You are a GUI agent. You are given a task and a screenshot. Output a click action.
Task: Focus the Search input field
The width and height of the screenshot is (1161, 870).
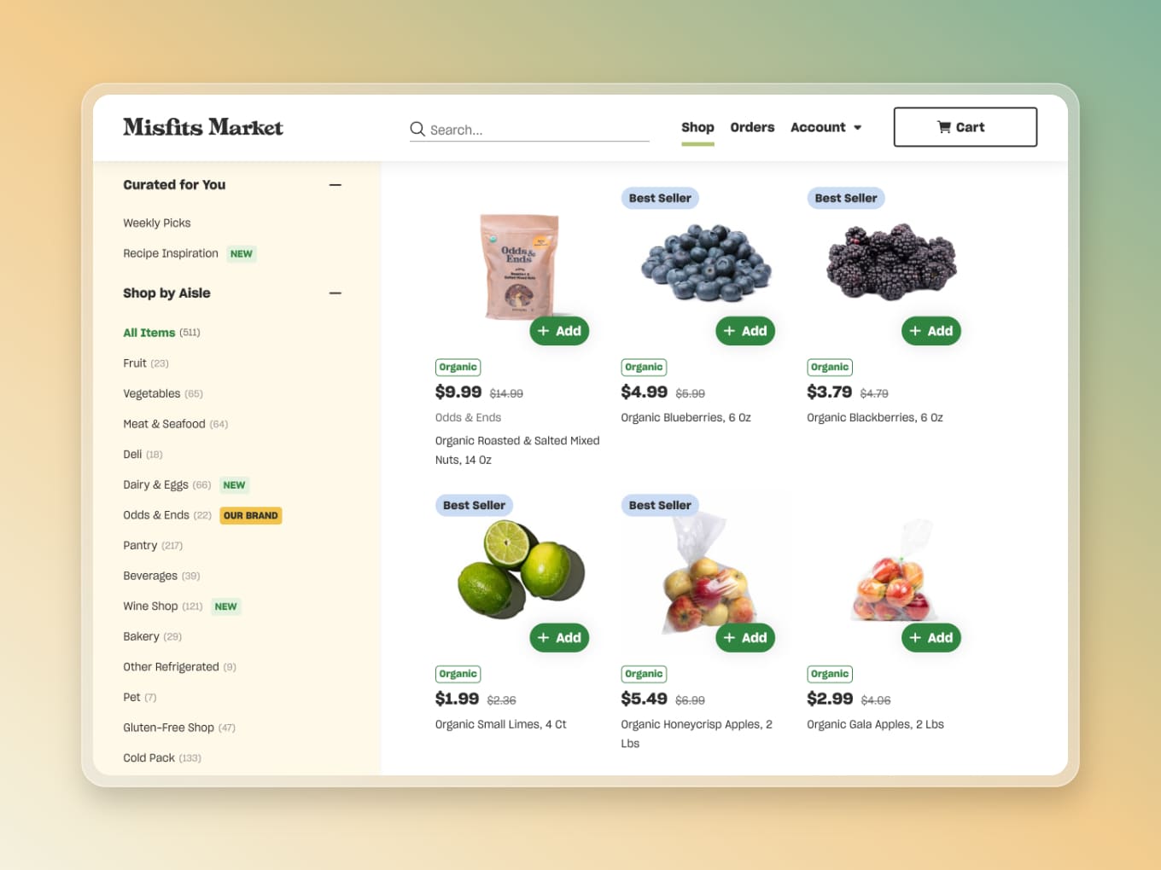pos(529,130)
